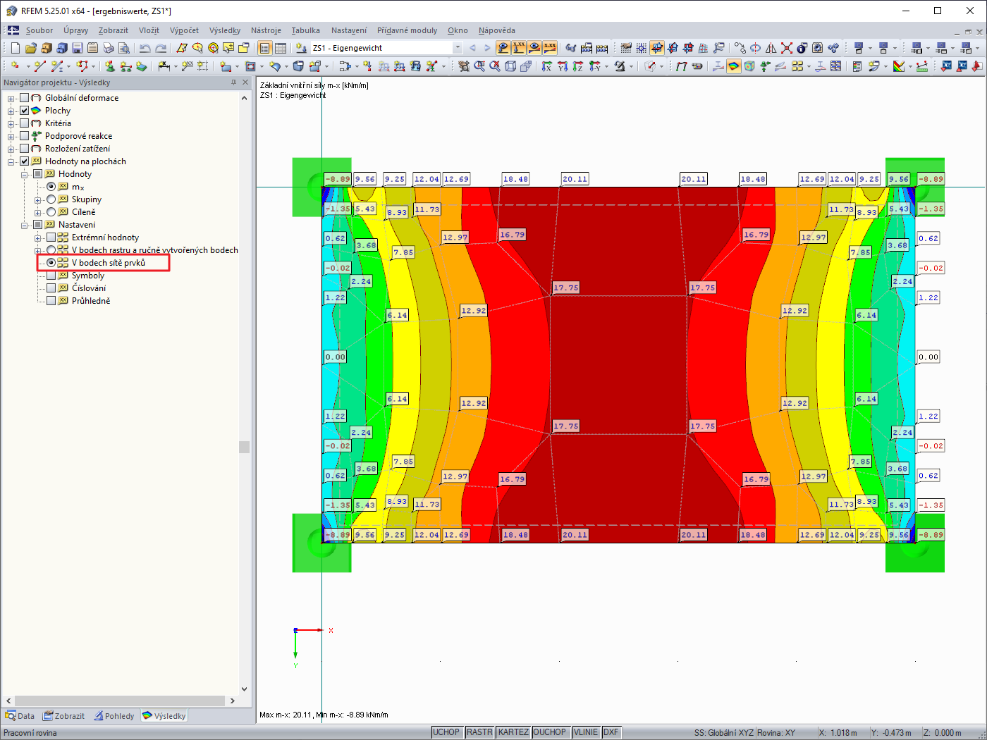
Task: Close the Project Navigator panel
Action: pos(245,82)
